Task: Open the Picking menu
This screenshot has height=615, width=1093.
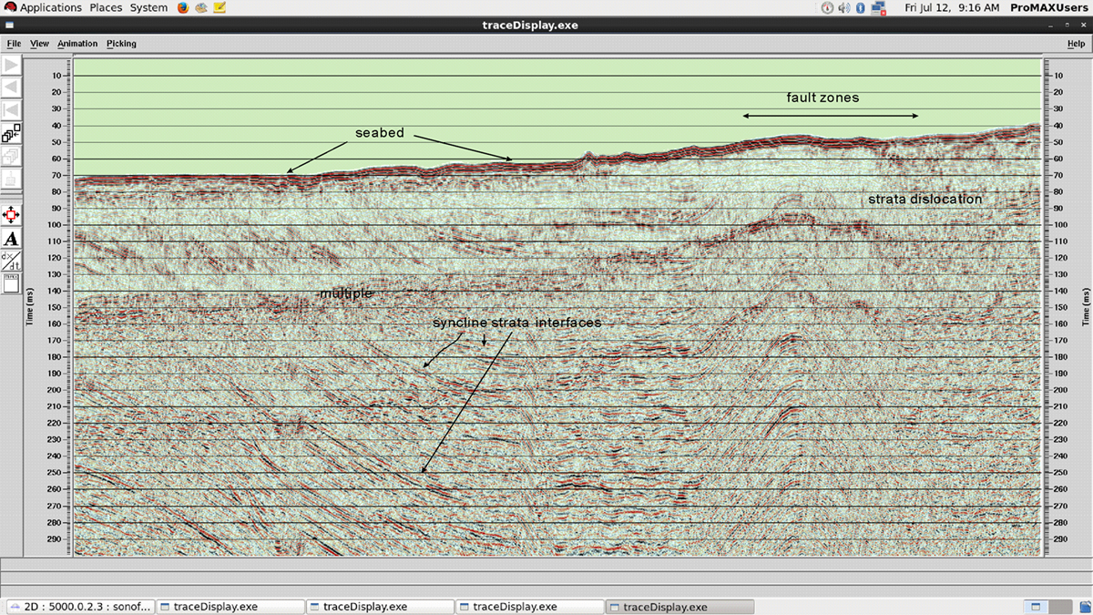Action: pos(121,43)
